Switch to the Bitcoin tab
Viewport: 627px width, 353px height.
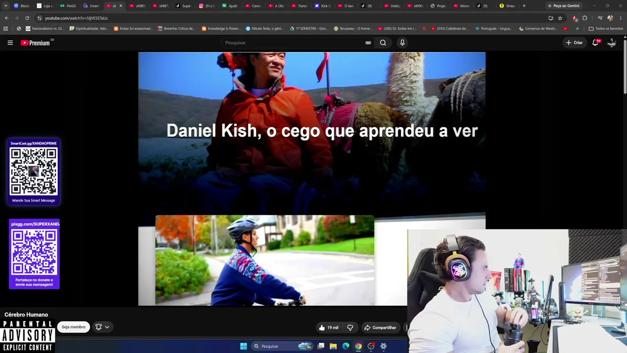pos(22,6)
